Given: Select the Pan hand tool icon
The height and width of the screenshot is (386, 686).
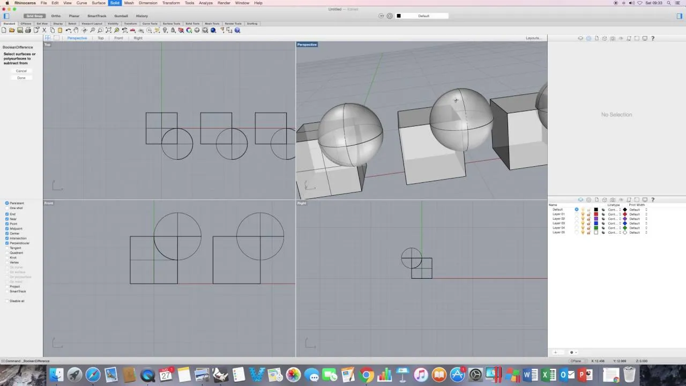Looking at the screenshot, I should [x=76, y=30].
